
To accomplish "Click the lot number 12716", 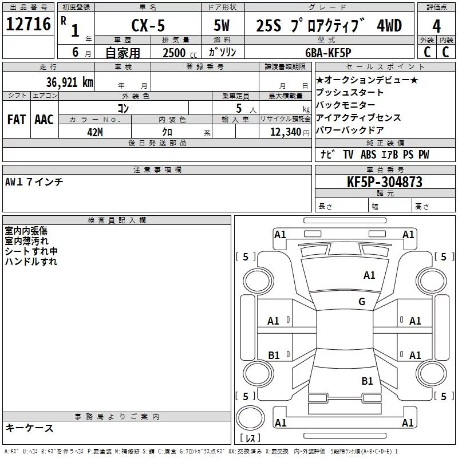I will [28, 23].
